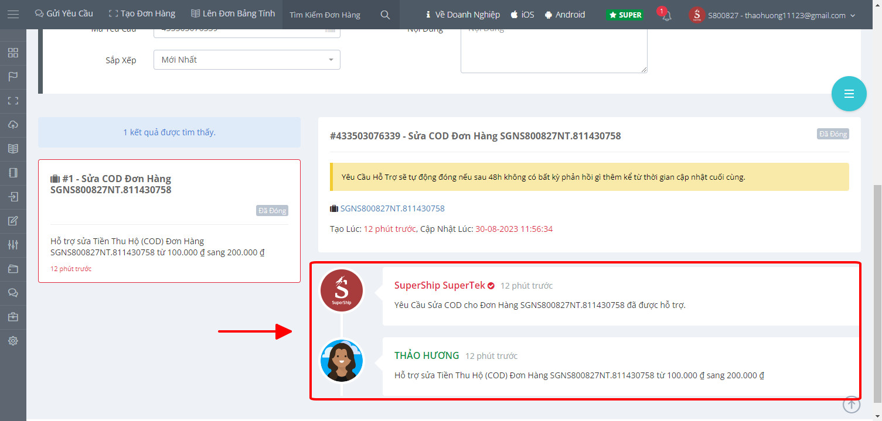Click the scan frame icon in sidebar

(x=13, y=101)
